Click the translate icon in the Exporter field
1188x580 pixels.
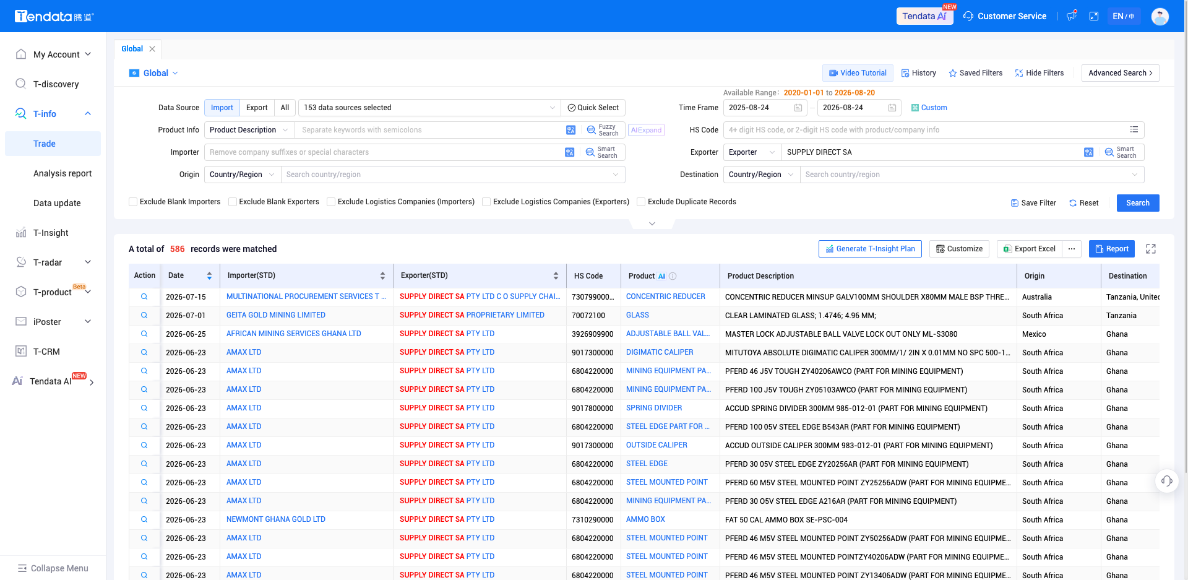pyautogui.click(x=1088, y=152)
